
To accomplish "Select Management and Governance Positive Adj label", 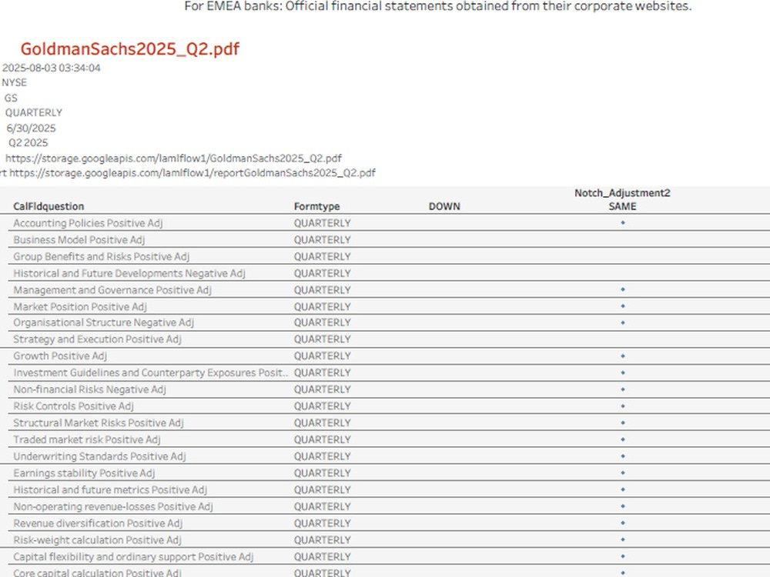I will [112, 290].
